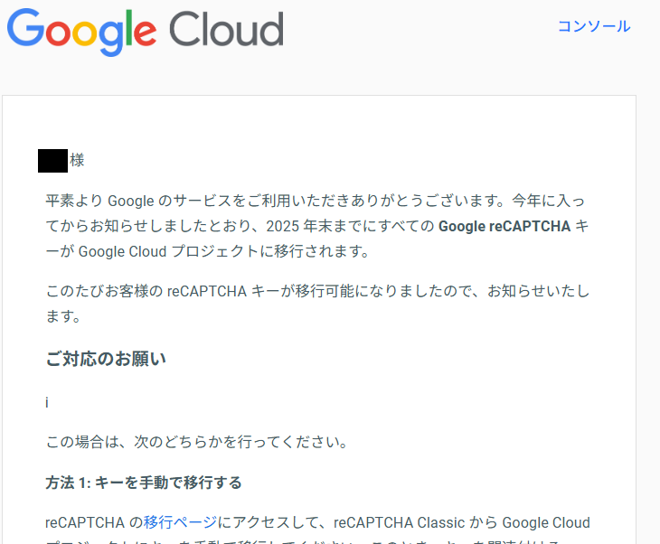Image resolution: width=660 pixels, height=544 pixels.
Task: Click the lone "i" character below heading
Action: coord(47,402)
